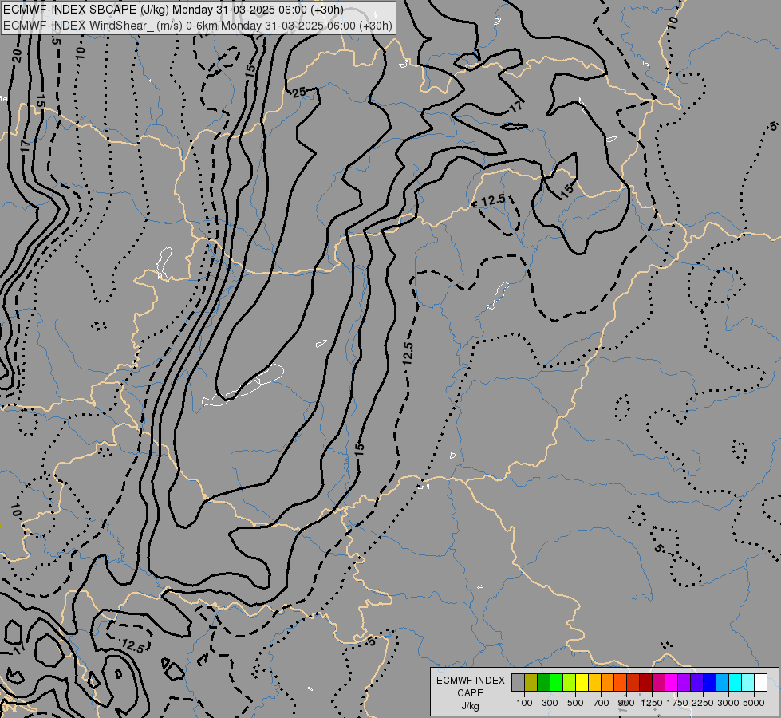Select the legend value 2250
Screen dimensions: 781x718
click(703, 703)
